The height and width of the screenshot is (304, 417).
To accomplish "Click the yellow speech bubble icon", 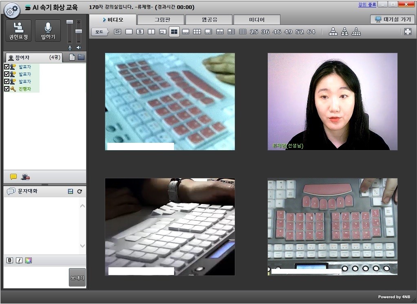I will tap(13, 177).
